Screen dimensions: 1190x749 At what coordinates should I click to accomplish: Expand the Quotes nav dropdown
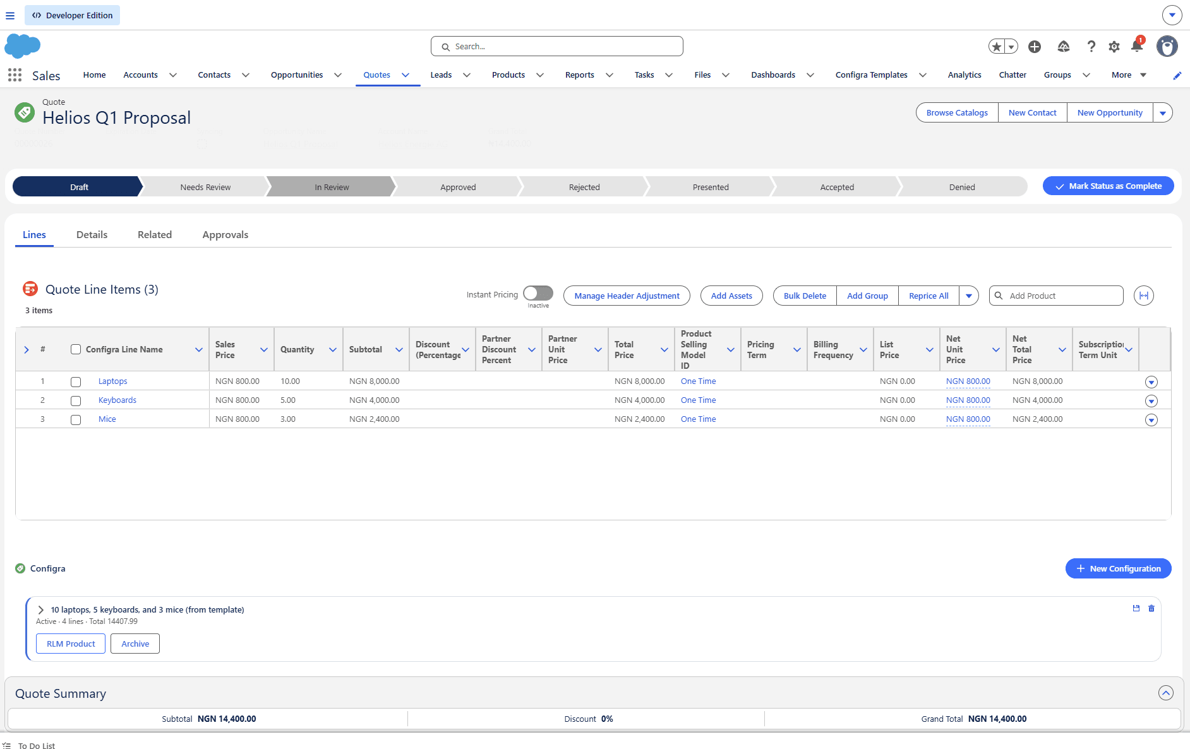(x=406, y=75)
